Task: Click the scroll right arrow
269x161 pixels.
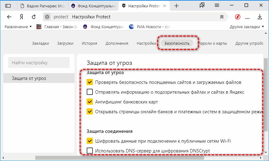Action: click(x=261, y=158)
